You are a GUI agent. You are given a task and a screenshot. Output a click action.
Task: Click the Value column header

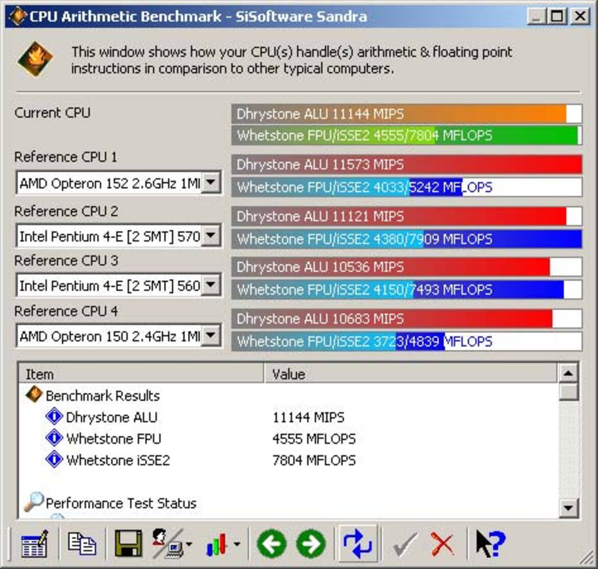410,374
